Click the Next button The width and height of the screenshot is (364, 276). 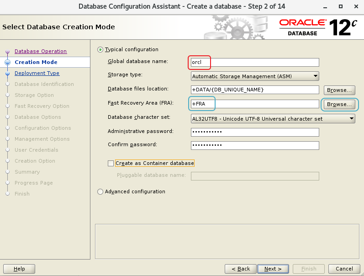point(273,269)
